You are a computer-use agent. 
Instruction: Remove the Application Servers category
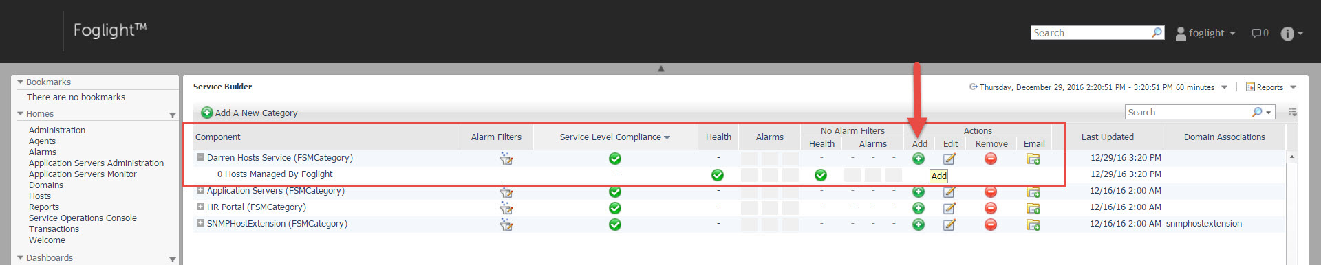click(x=991, y=192)
